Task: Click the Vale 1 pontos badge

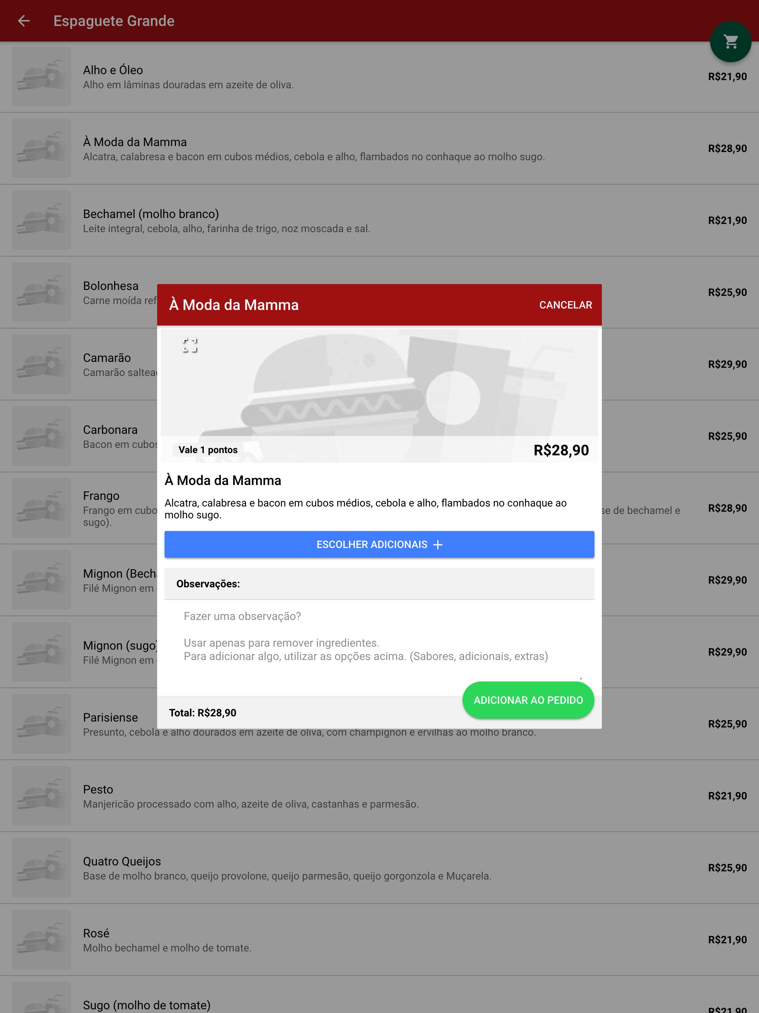Action: [x=208, y=450]
